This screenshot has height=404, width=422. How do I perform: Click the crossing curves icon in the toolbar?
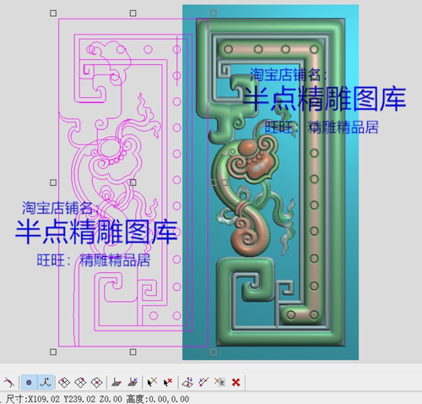[x=9, y=382]
